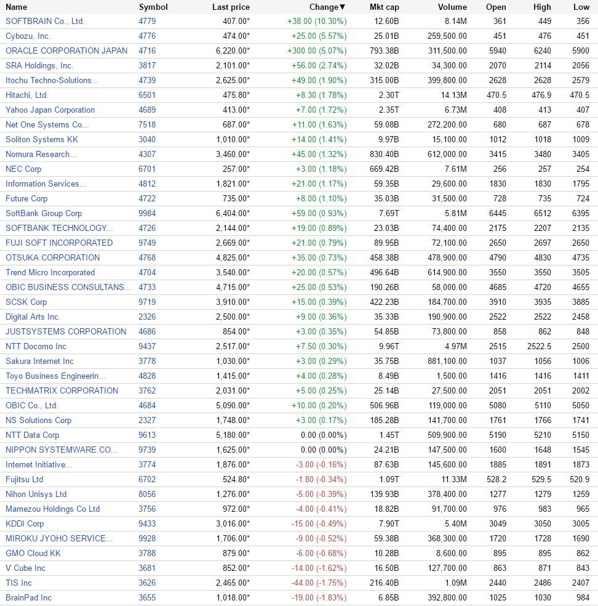Sort by the Open column header

coord(496,7)
